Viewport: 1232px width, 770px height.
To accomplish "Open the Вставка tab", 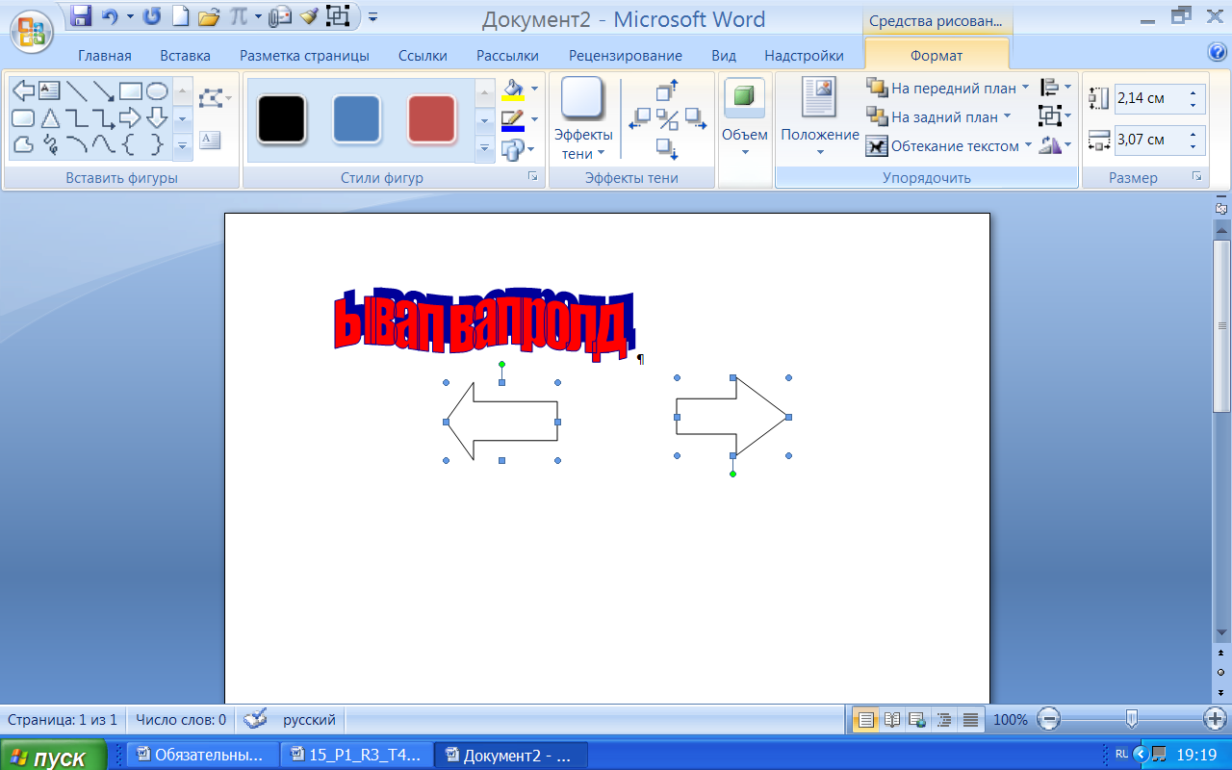I will [x=186, y=56].
